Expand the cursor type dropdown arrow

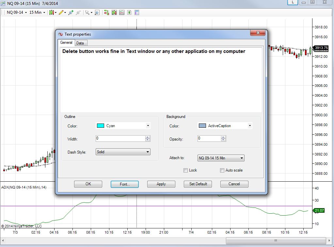pos(91,12)
